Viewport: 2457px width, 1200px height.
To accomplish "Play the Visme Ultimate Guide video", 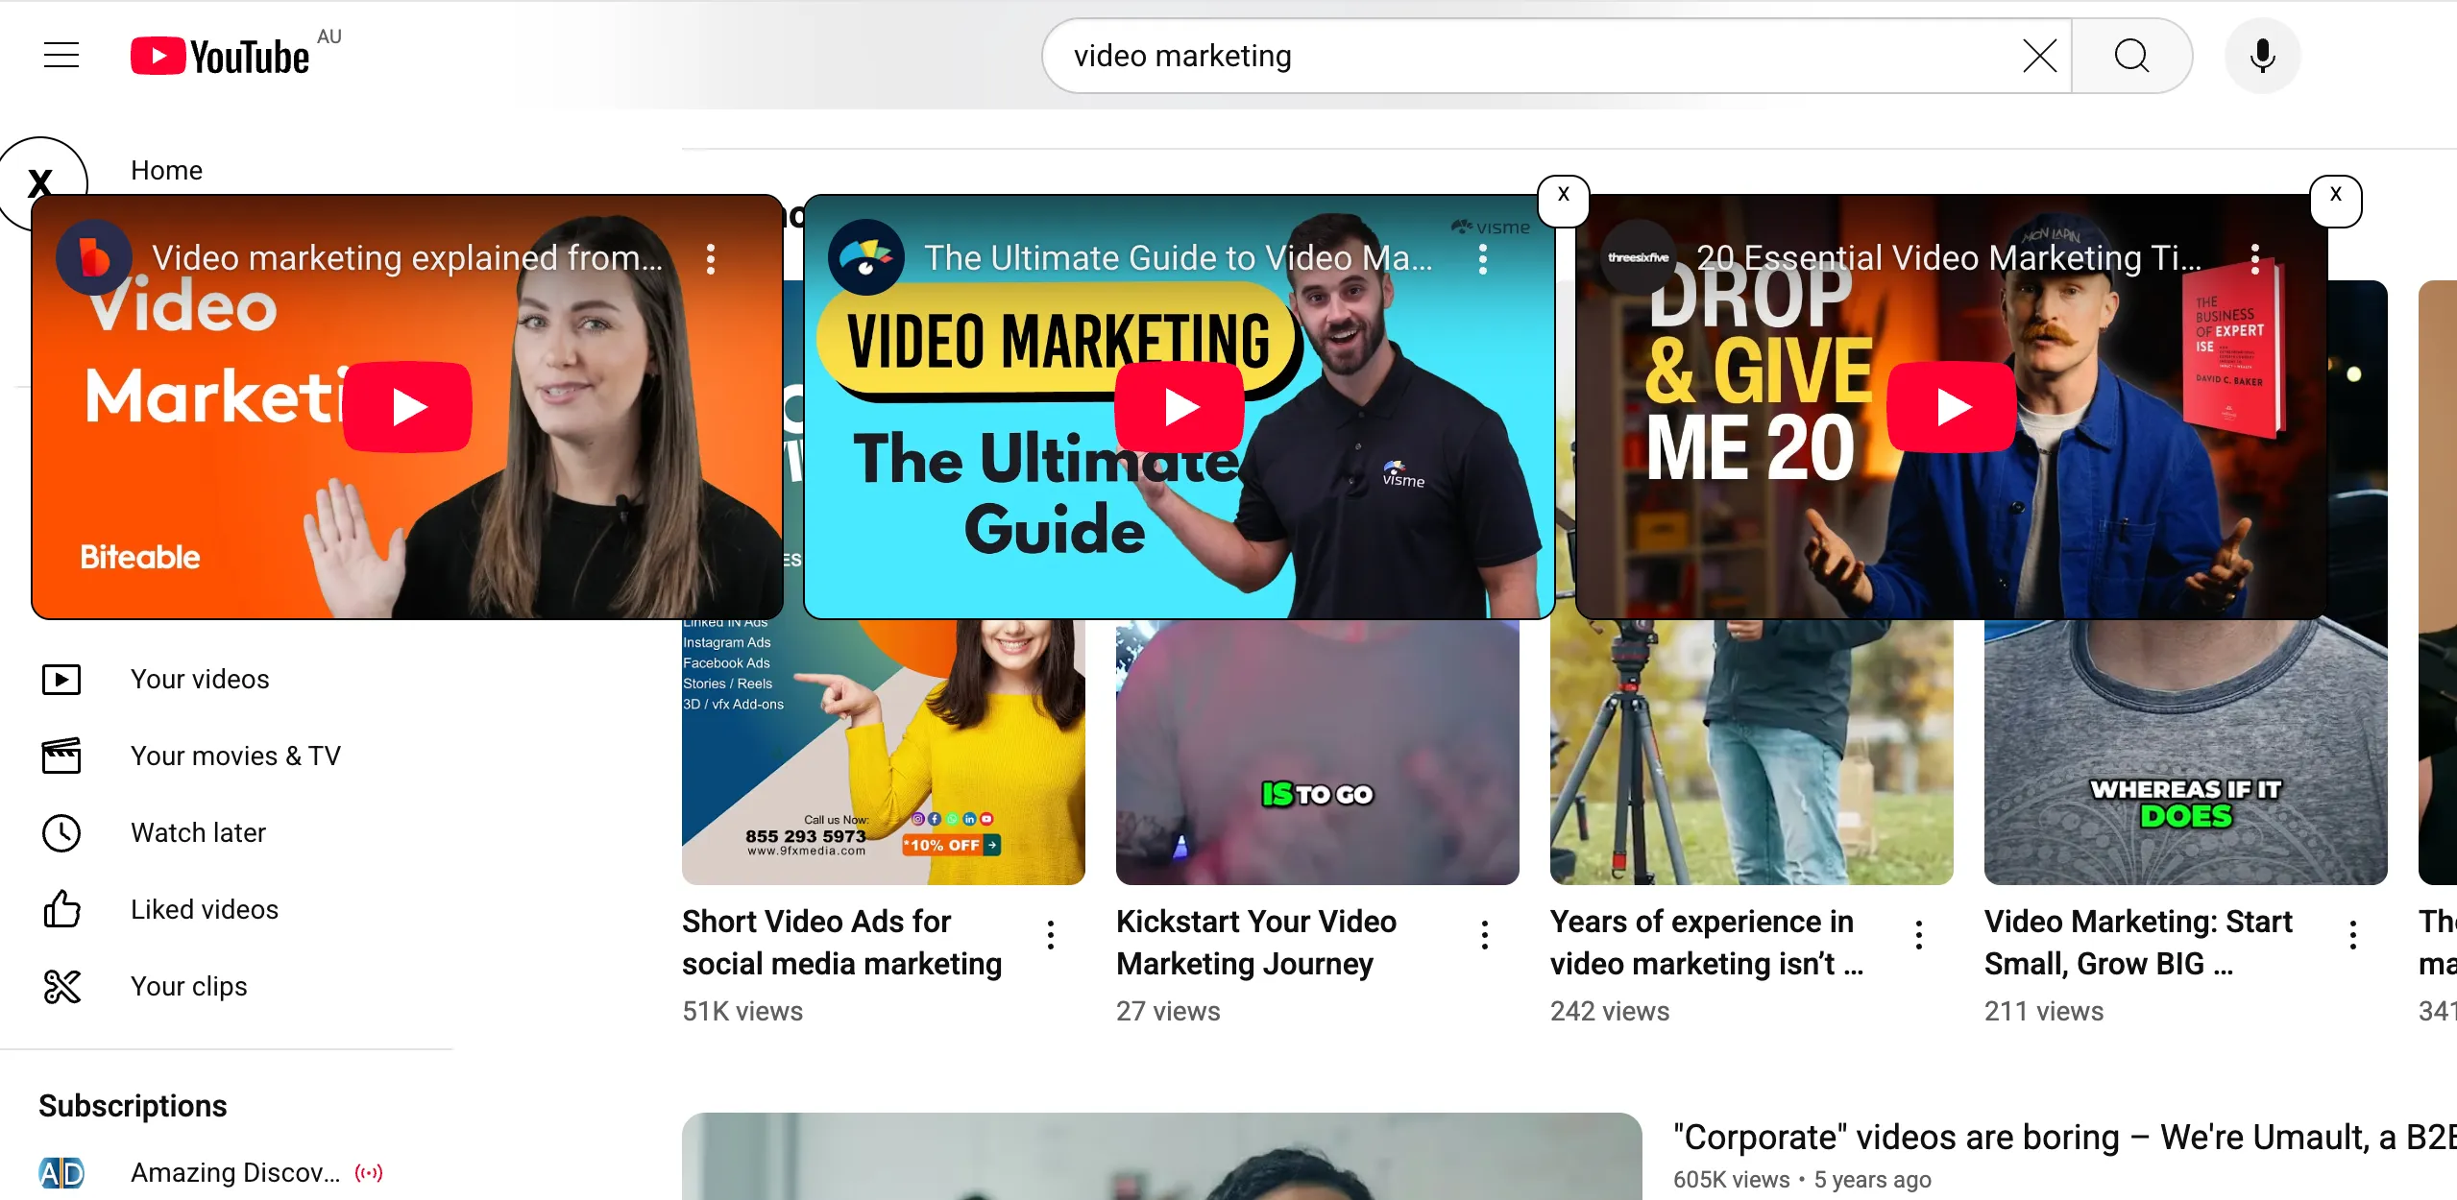I will [1180, 407].
